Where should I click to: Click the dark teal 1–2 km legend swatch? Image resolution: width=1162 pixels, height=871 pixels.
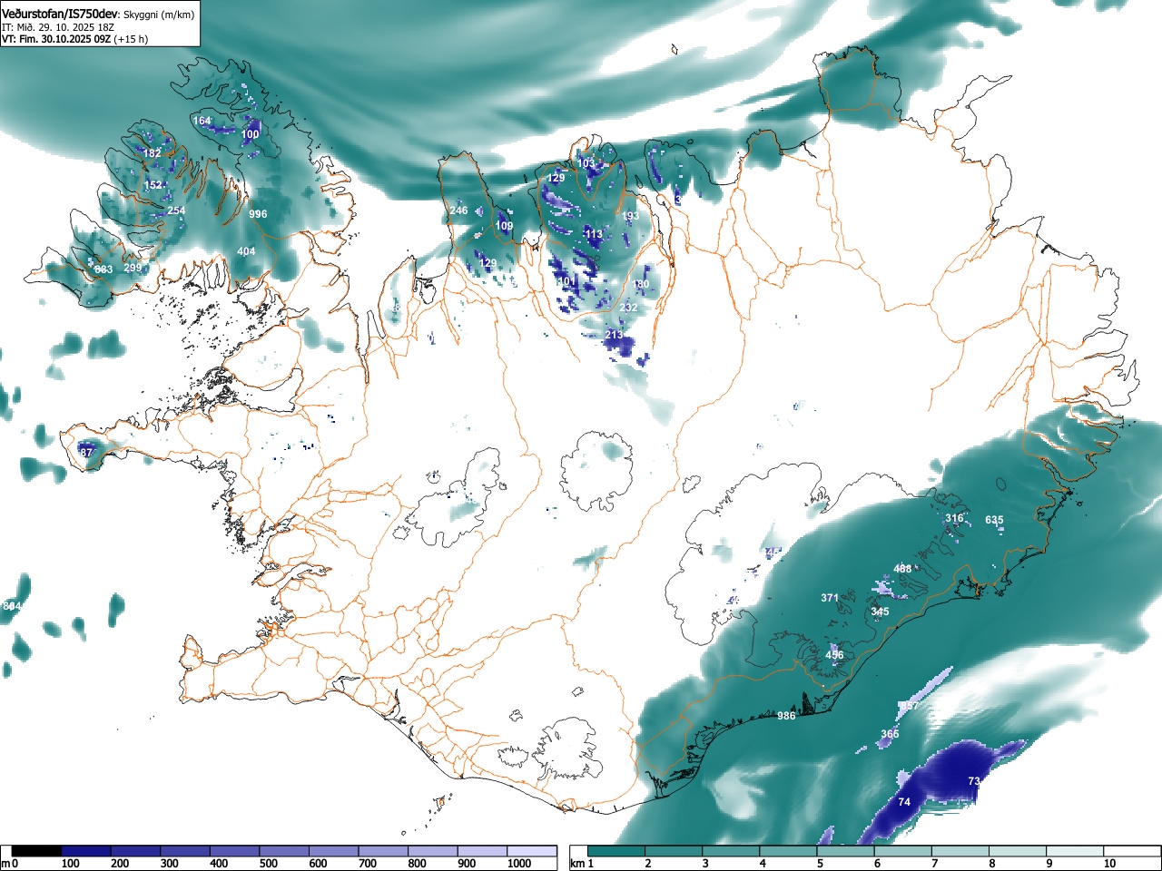click(617, 851)
